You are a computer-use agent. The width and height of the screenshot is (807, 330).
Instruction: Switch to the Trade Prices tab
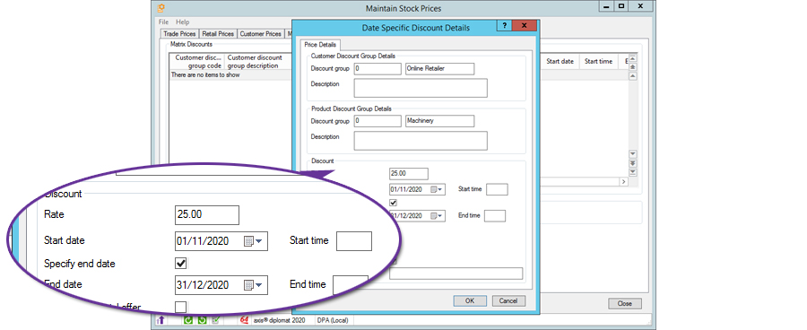pyautogui.click(x=179, y=34)
